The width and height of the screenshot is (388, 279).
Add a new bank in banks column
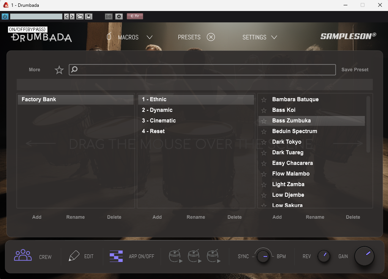pyautogui.click(x=37, y=217)
